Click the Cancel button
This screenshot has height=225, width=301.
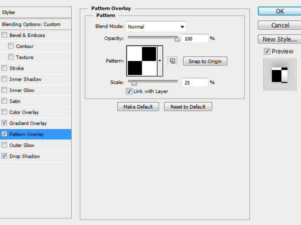coord(280,25)
